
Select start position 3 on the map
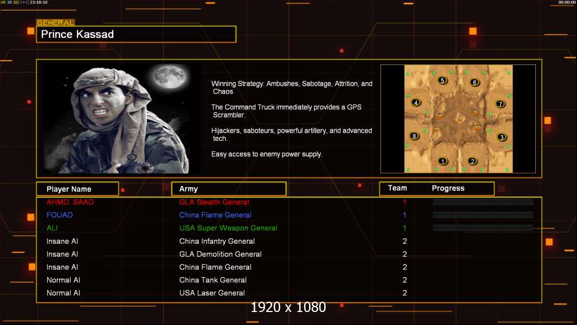[x=502, y=137]
